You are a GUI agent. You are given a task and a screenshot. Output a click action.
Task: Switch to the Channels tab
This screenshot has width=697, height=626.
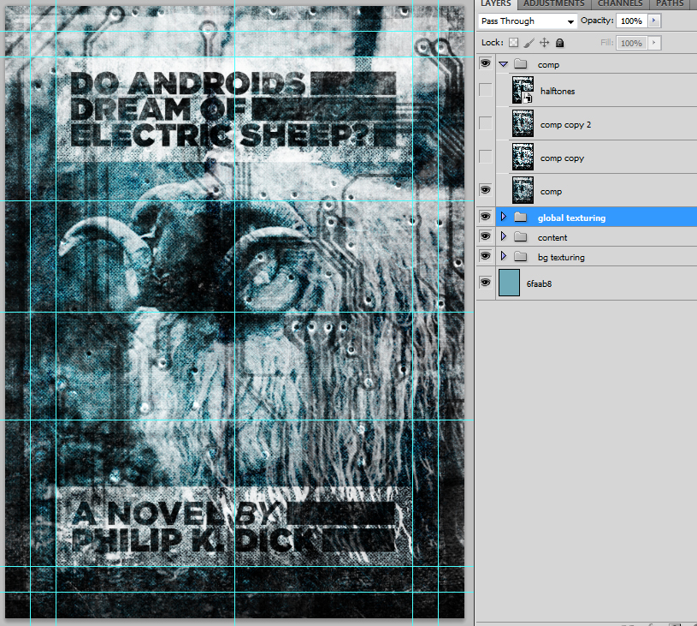[x=620, y=4]
